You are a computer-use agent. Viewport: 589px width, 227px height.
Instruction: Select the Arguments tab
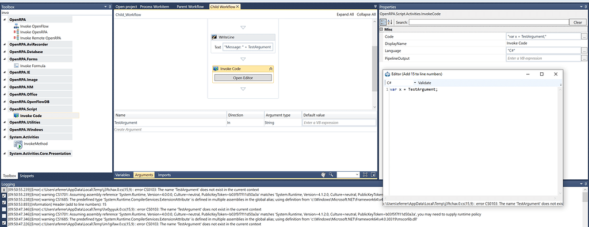(144, 175)
